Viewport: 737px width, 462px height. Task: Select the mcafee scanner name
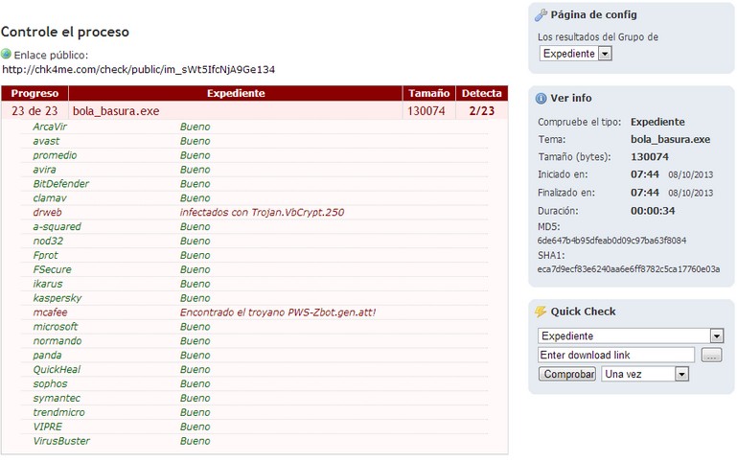pos(50,312)
